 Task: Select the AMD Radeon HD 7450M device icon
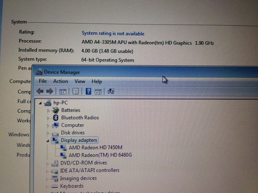click(63, 148)
